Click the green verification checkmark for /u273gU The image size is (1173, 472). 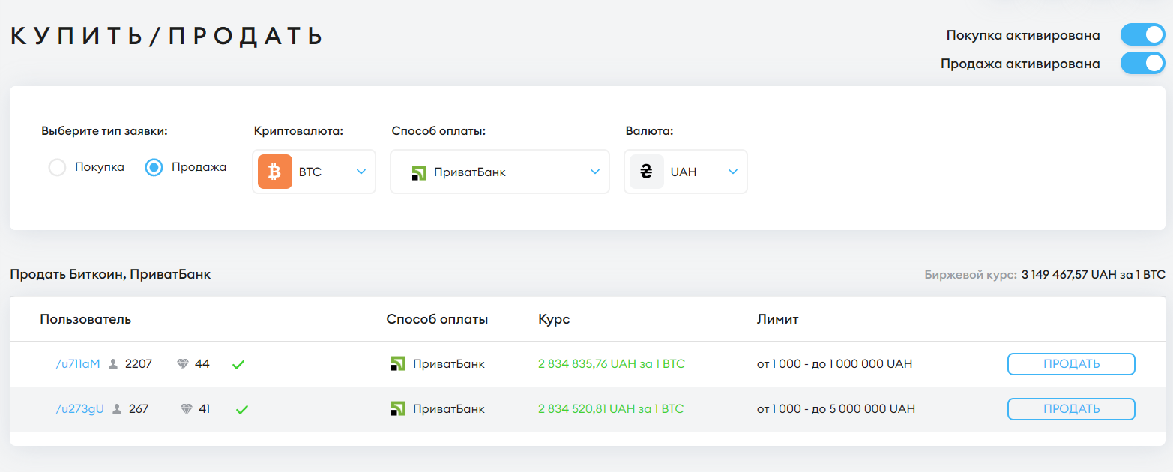click(x=241, y=409)
